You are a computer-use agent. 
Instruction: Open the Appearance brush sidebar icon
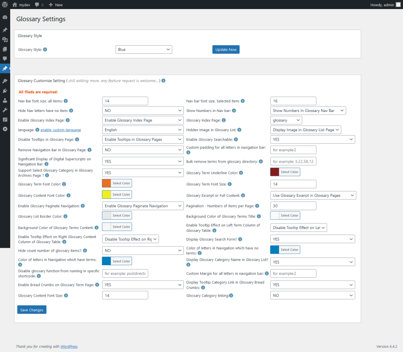click(x=5, y=81)
